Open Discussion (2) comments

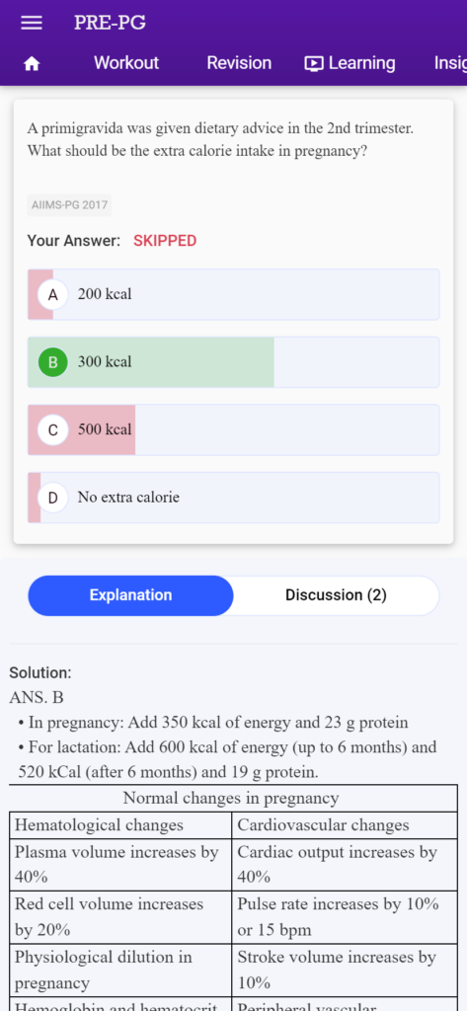(336, 595)
